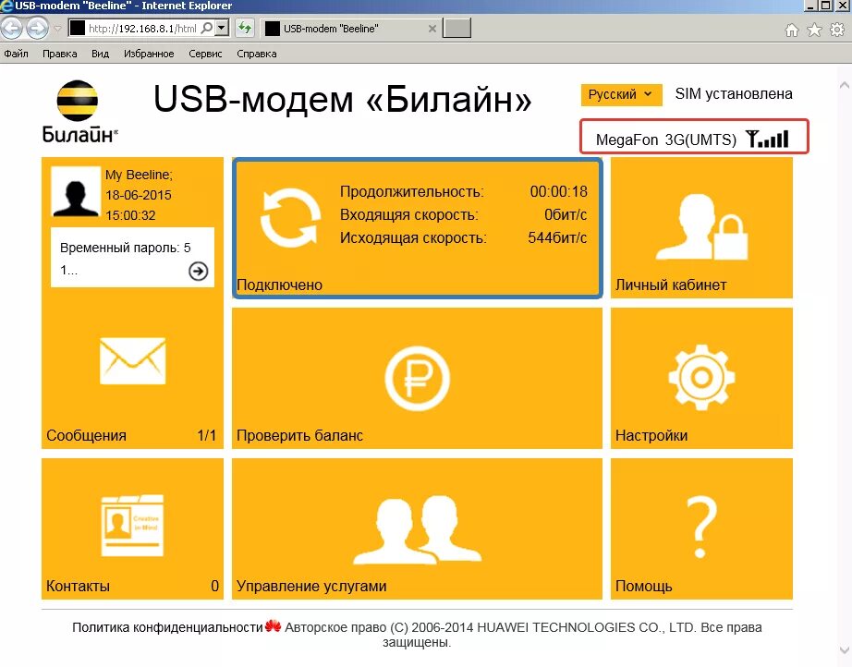Screen dimensions: 852x667
Task: Click the Сообщения label
Action: [86, 435]
